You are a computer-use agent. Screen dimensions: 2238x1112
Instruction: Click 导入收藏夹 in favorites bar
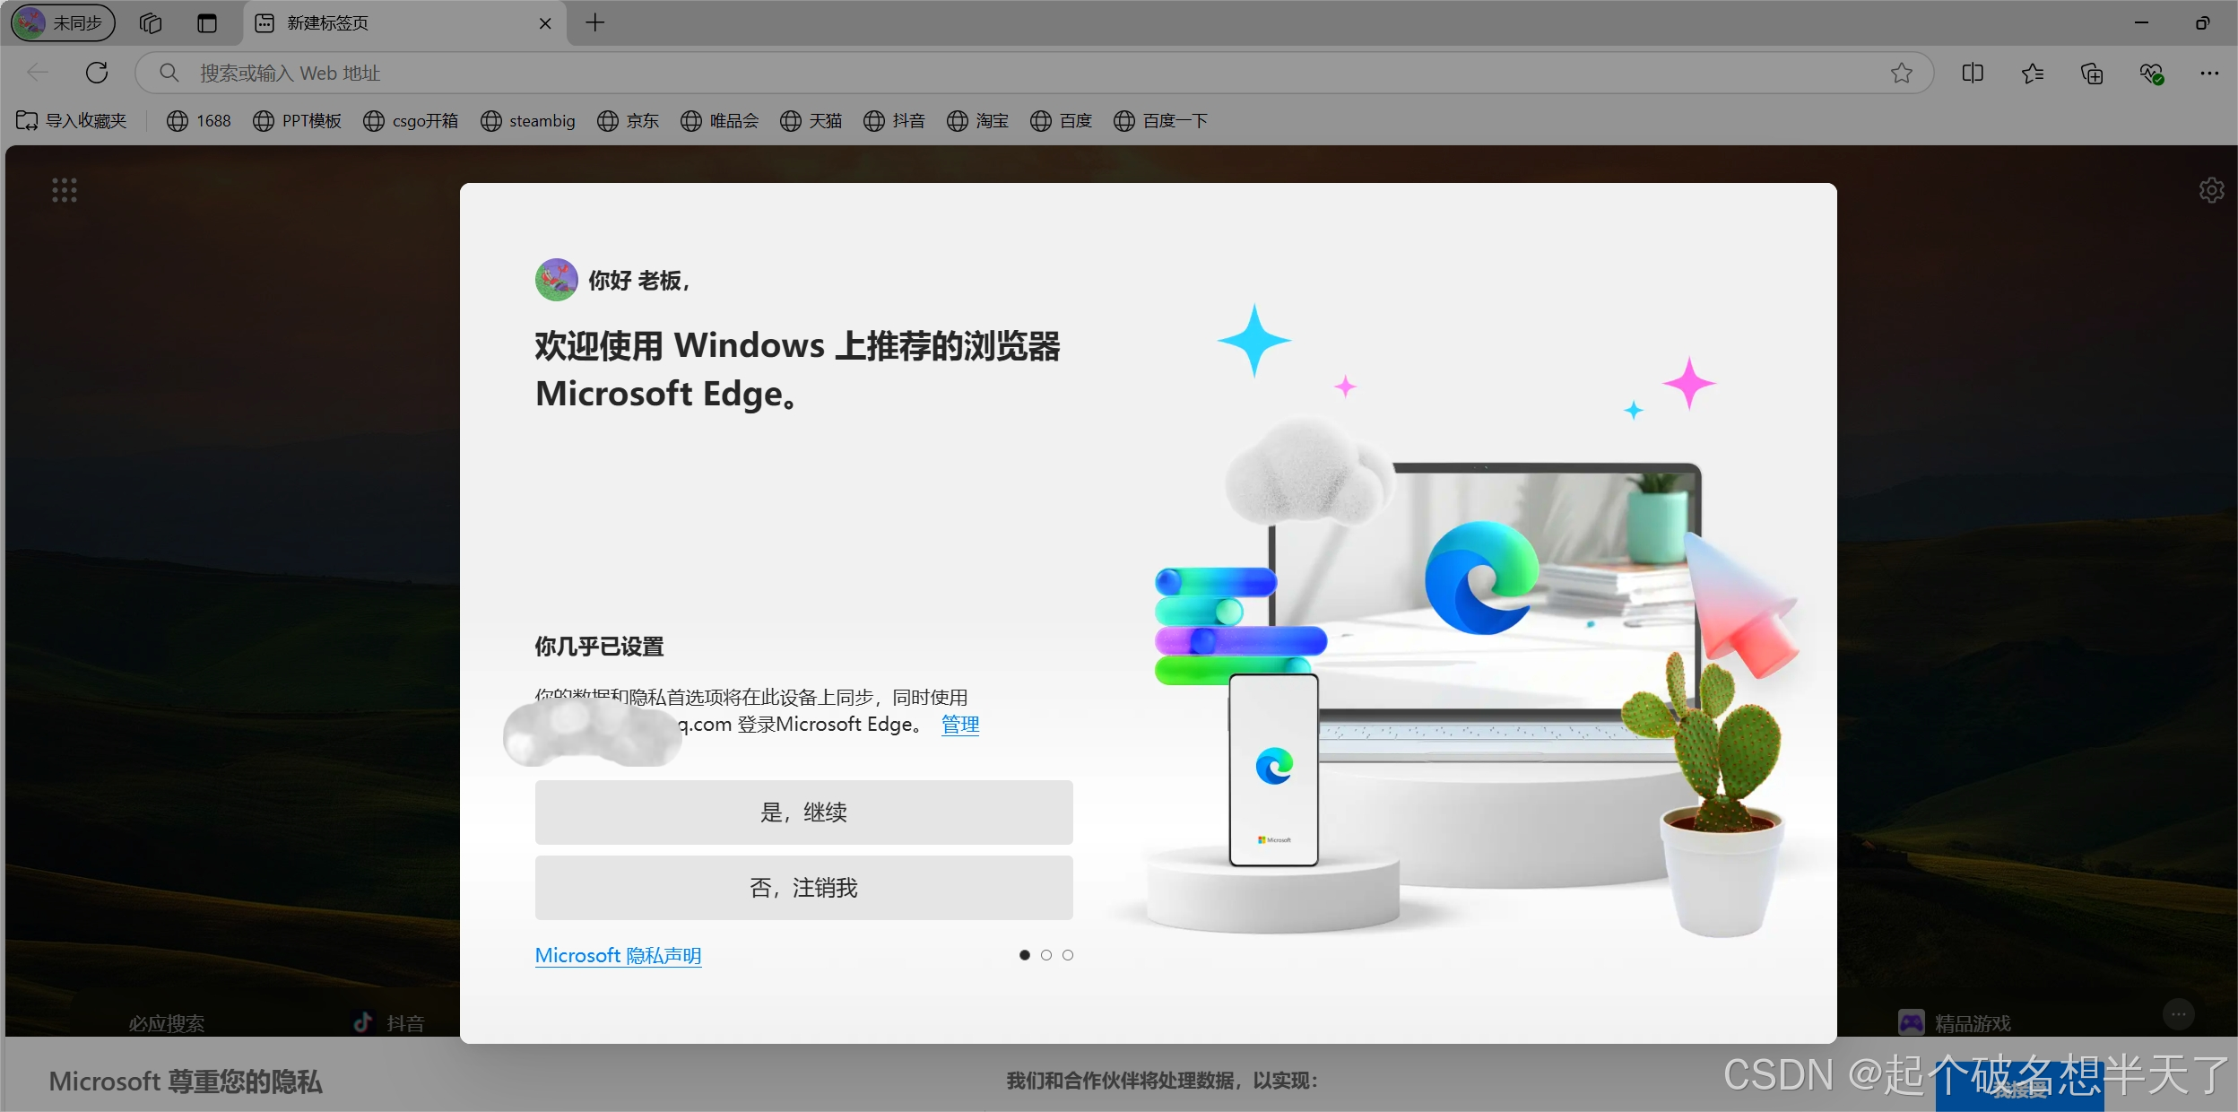point(73,120)
